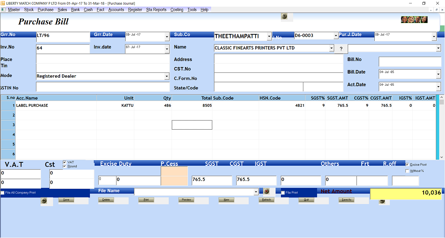Screen dimensions: 445x238
Task: Click the '?' lookup button beside supplier Name
Action: pyautogui.click(x=341, y=48)
